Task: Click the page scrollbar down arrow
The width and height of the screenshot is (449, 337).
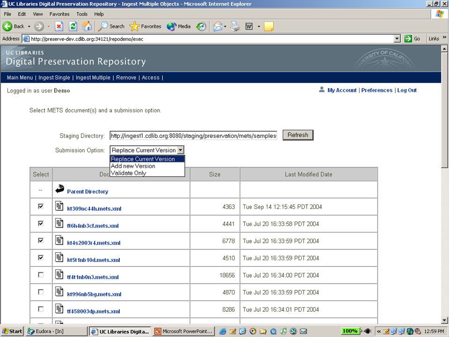Action: [444, 320]
